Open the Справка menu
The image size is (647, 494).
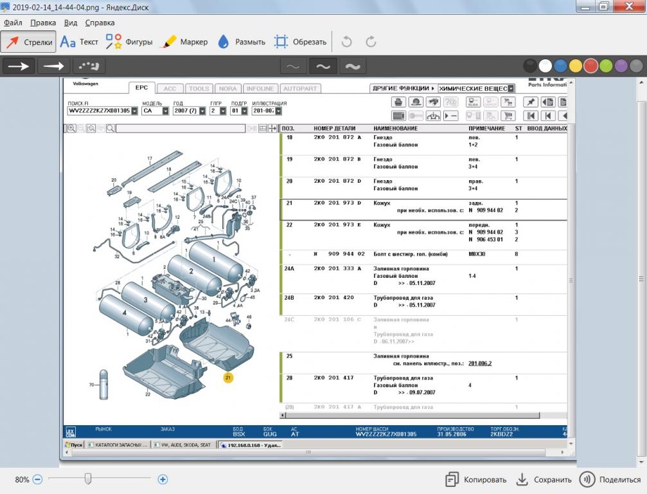pyautogui.click(x=100, y=23)
